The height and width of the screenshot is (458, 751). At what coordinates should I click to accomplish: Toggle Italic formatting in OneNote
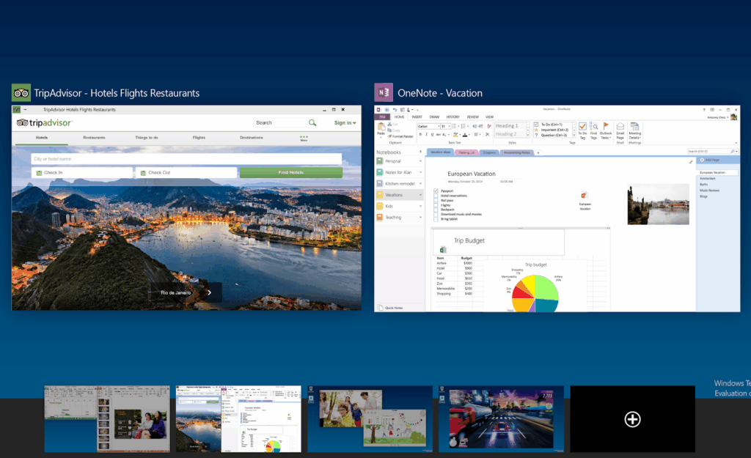[426, 135]
